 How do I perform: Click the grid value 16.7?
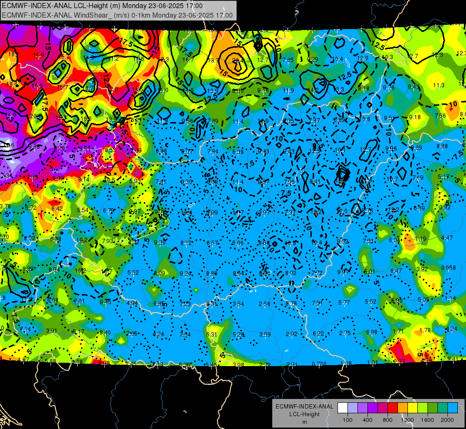point(188,60)
